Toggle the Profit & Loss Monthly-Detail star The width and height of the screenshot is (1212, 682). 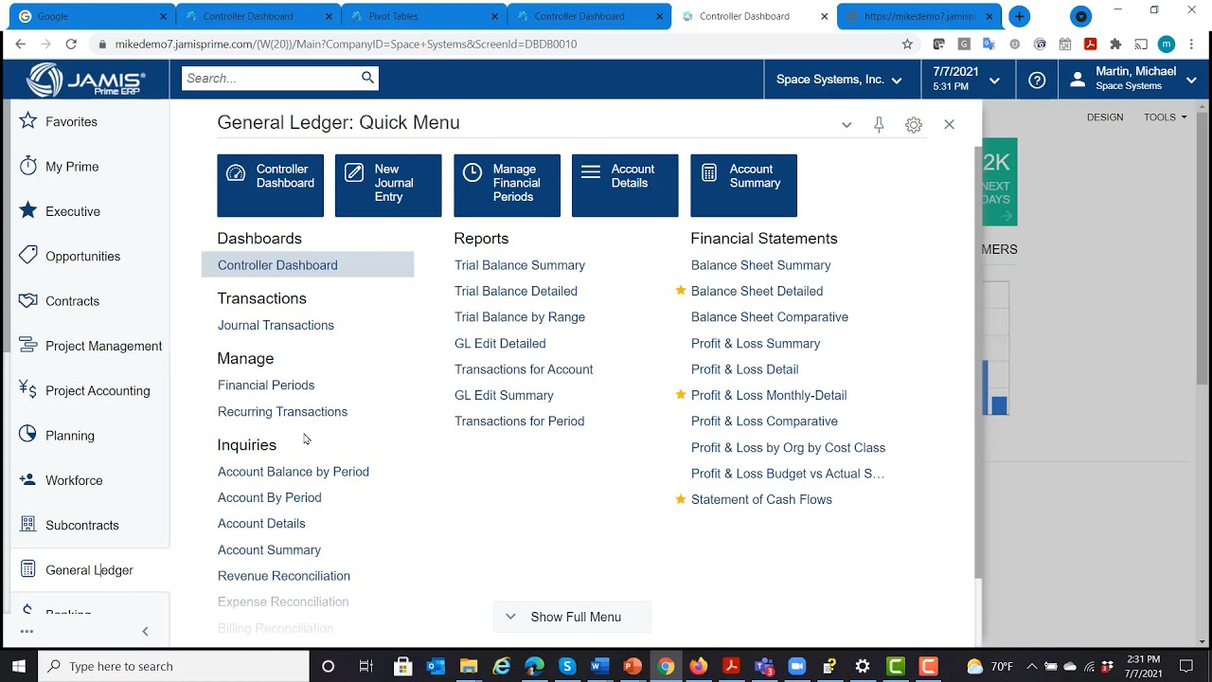coord(680,395)
